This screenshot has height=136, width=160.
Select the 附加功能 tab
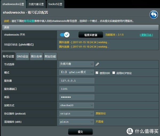(50, 56)
